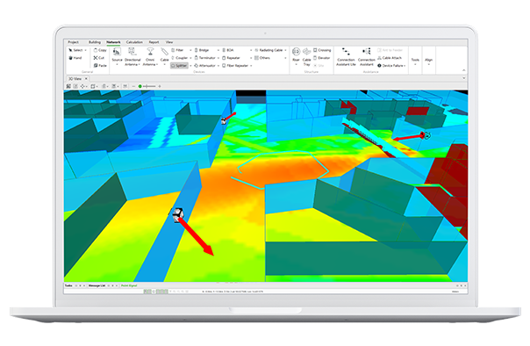The height and width of the screenshot is (346, 530).
Task: Add an Attenuator device
Action: (x=204, y=66)
